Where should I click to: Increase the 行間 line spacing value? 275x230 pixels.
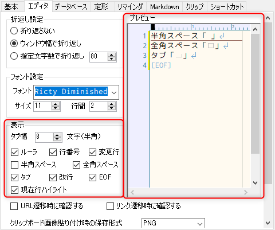point(112,104)
